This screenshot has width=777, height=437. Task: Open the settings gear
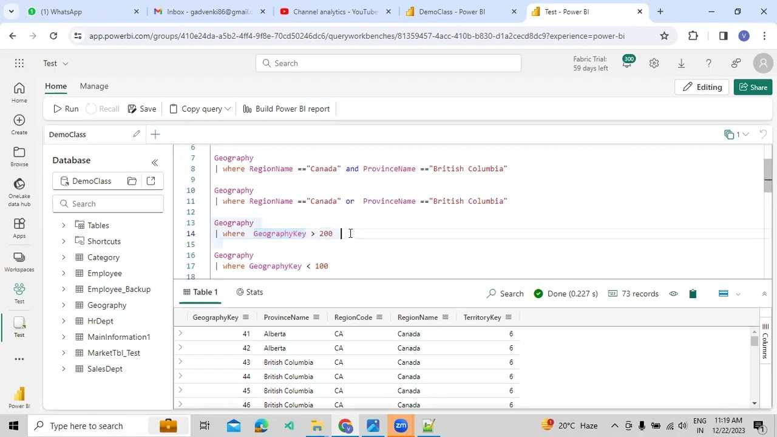(654, 63)
